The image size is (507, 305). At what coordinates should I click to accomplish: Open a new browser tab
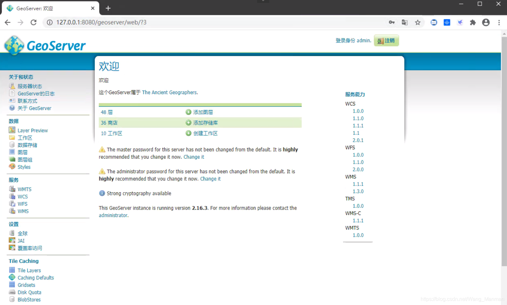point(108,8)
